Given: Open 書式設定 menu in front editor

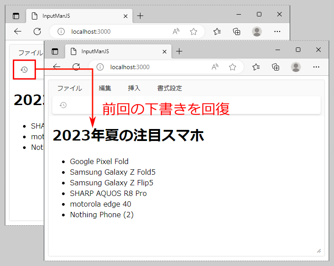Looking at the screenshot, I should click(170, 88).
